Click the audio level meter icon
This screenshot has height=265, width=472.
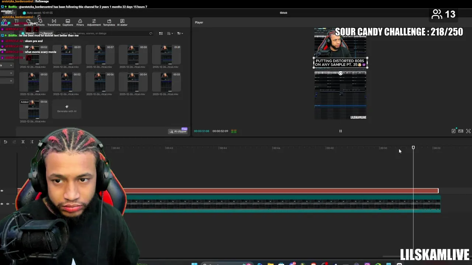(234, 131)
